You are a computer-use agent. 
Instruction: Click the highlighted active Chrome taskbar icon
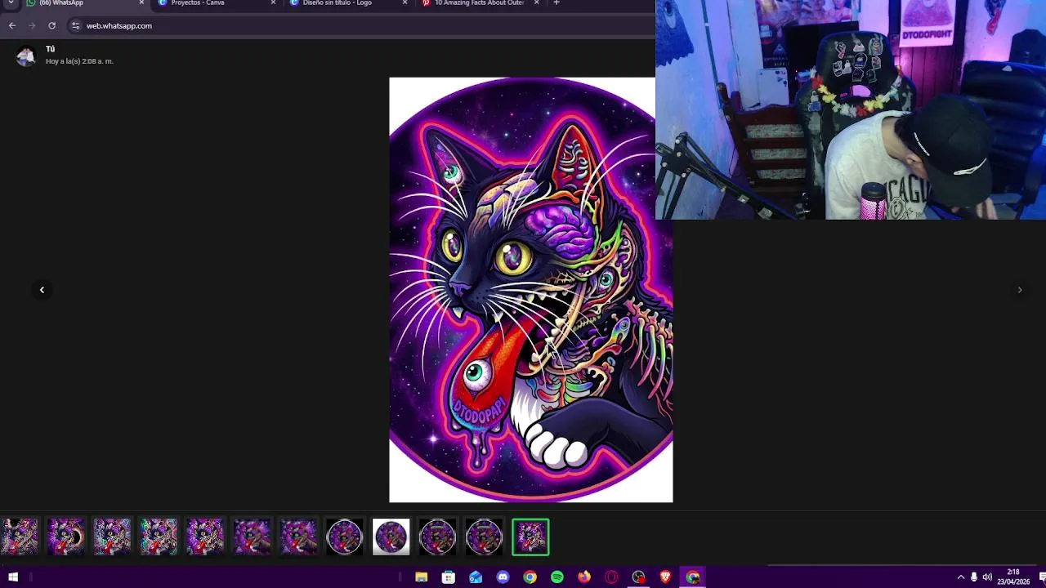693,577
